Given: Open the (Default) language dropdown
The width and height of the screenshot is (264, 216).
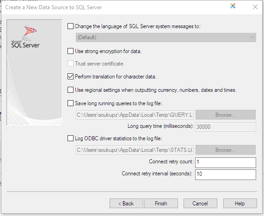Looking at the screenshot, I should click(x=166, y=37).
